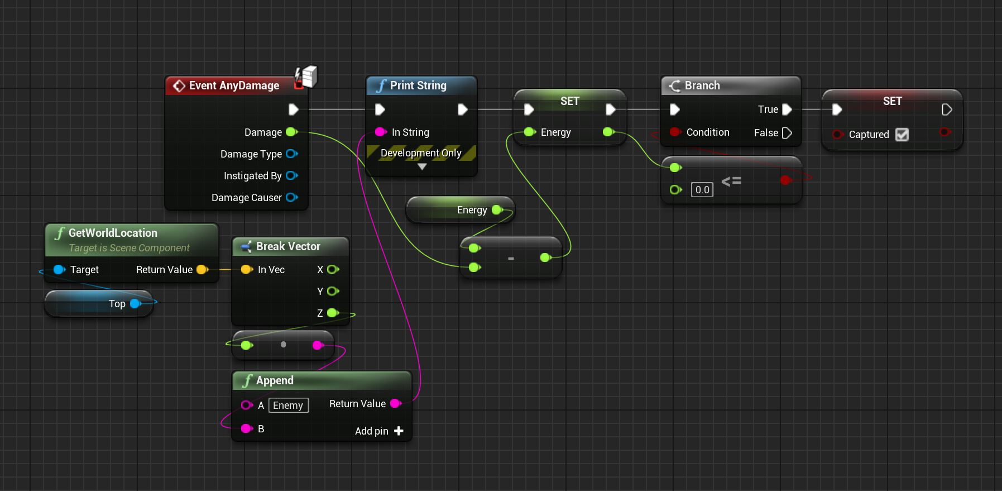Click the Branch Condition input pin
The image size is (1002, 491).
[675, 132]
